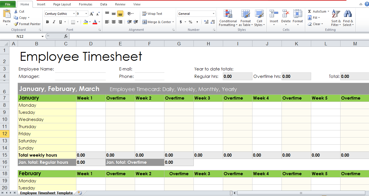Select the Employee Timesheet Template sheet tab
Screen dimensions: 369x196
click(46, 193)
